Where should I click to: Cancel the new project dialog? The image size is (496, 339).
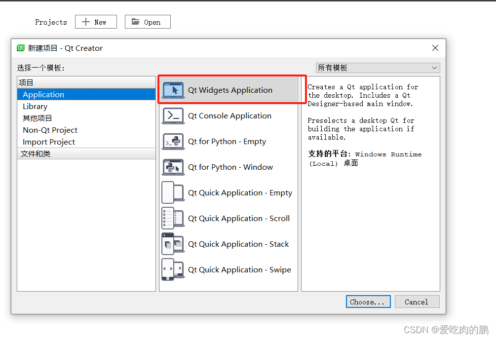pos(417,301)
